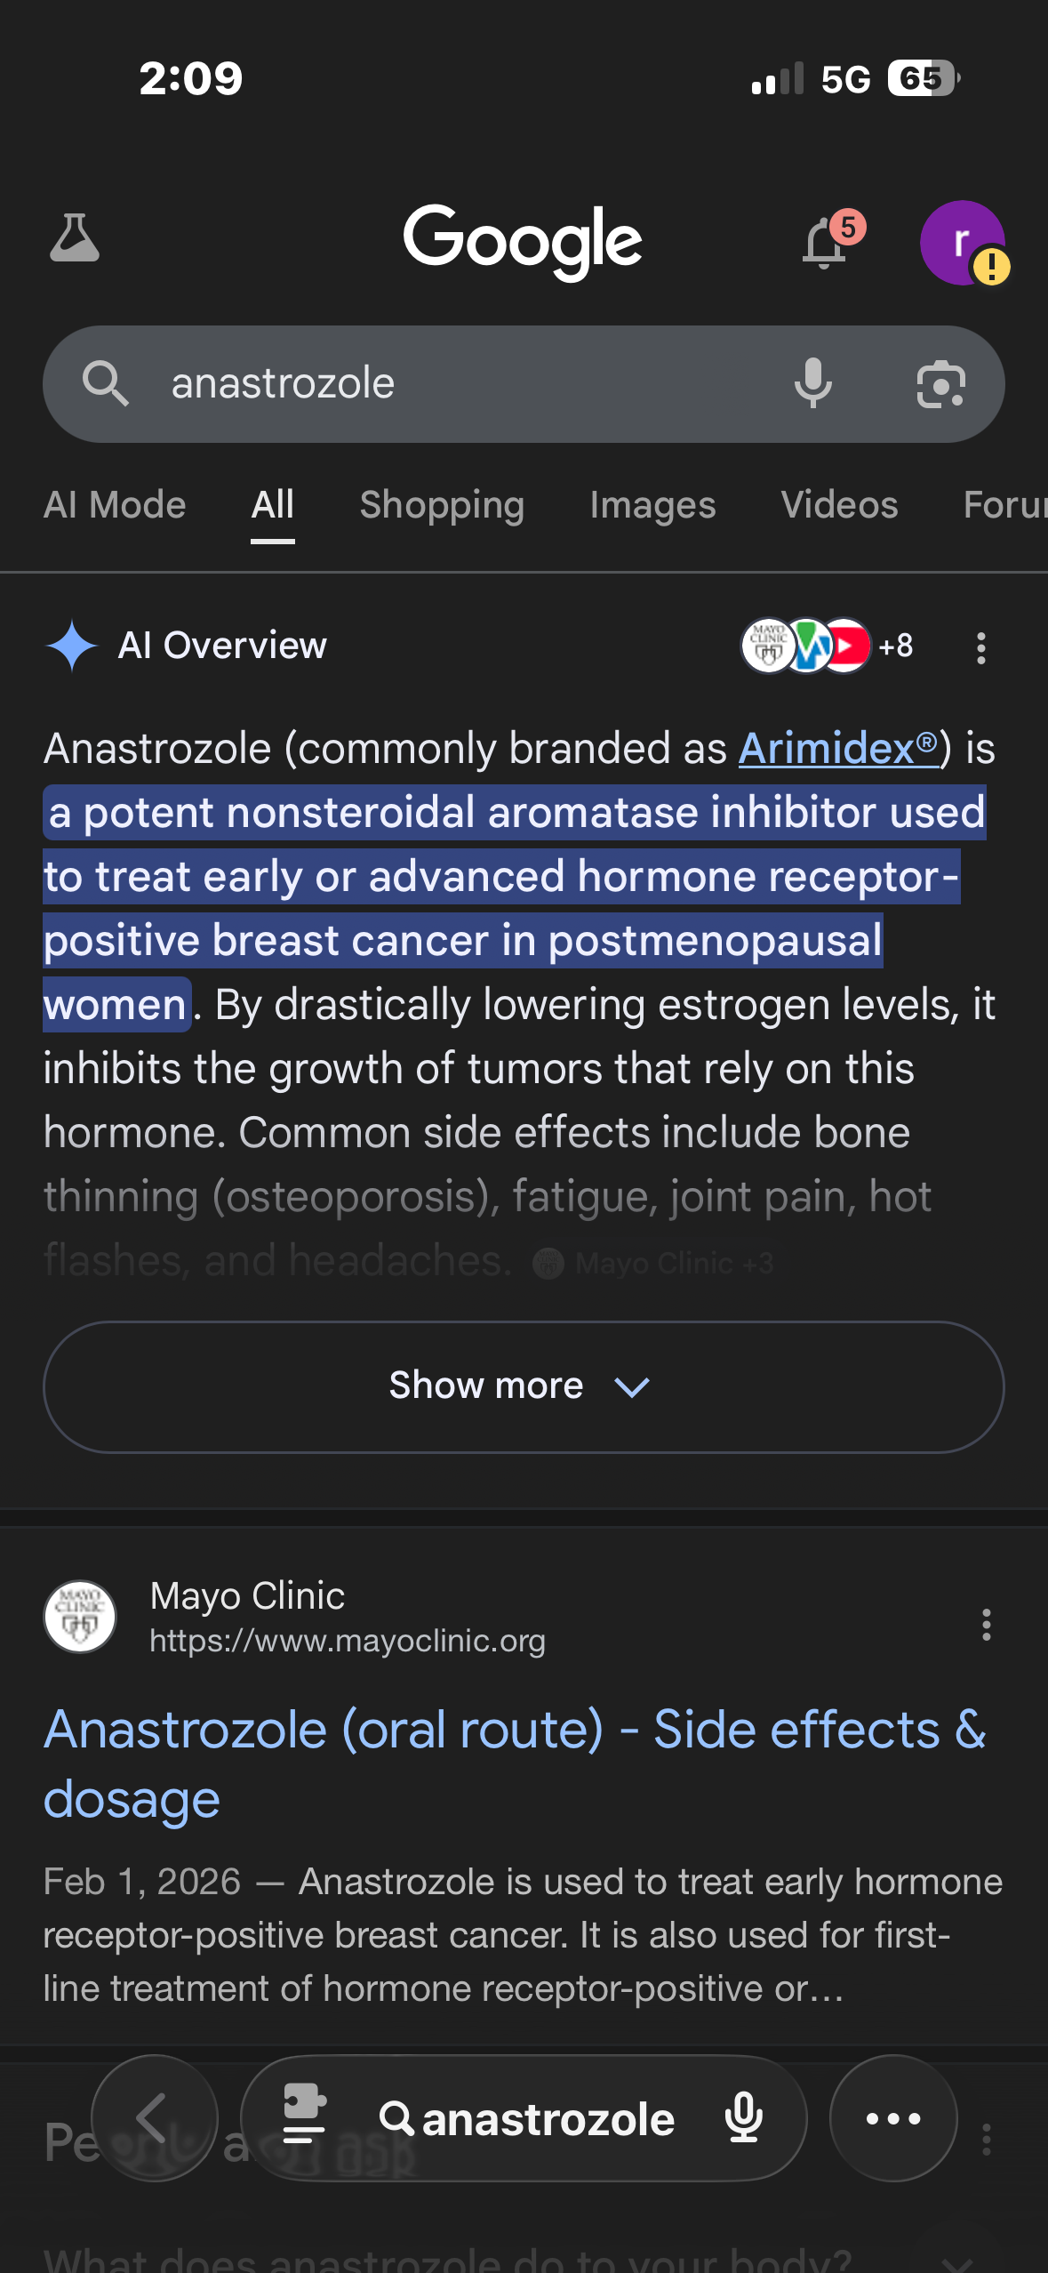The height and width of the screenshot is (2273, 1048).
Task: Tap the browser back arrow button
Action: (x=155, y=2117)
